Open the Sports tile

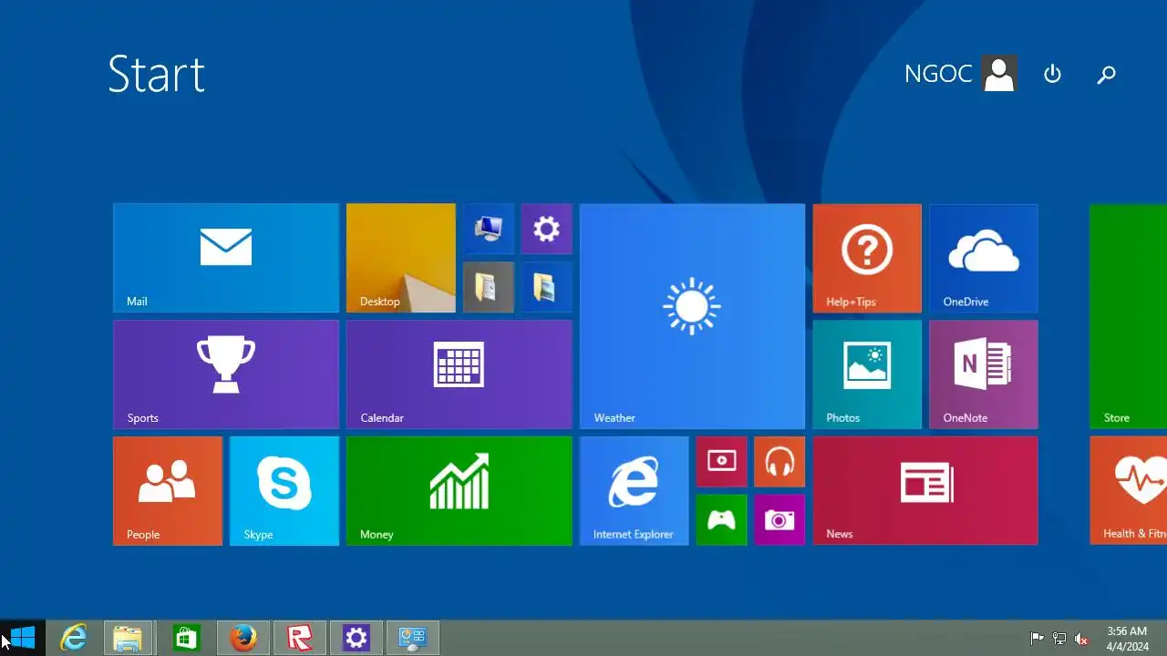click(x=225, y=374)
